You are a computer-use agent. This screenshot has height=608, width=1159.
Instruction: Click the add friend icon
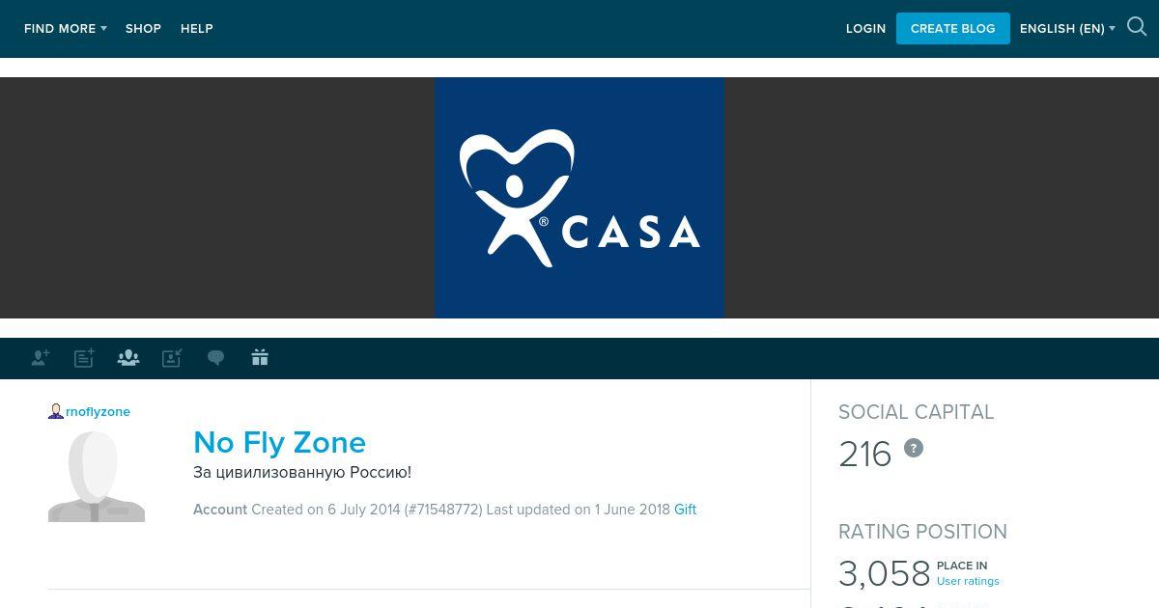click(41, 358)
